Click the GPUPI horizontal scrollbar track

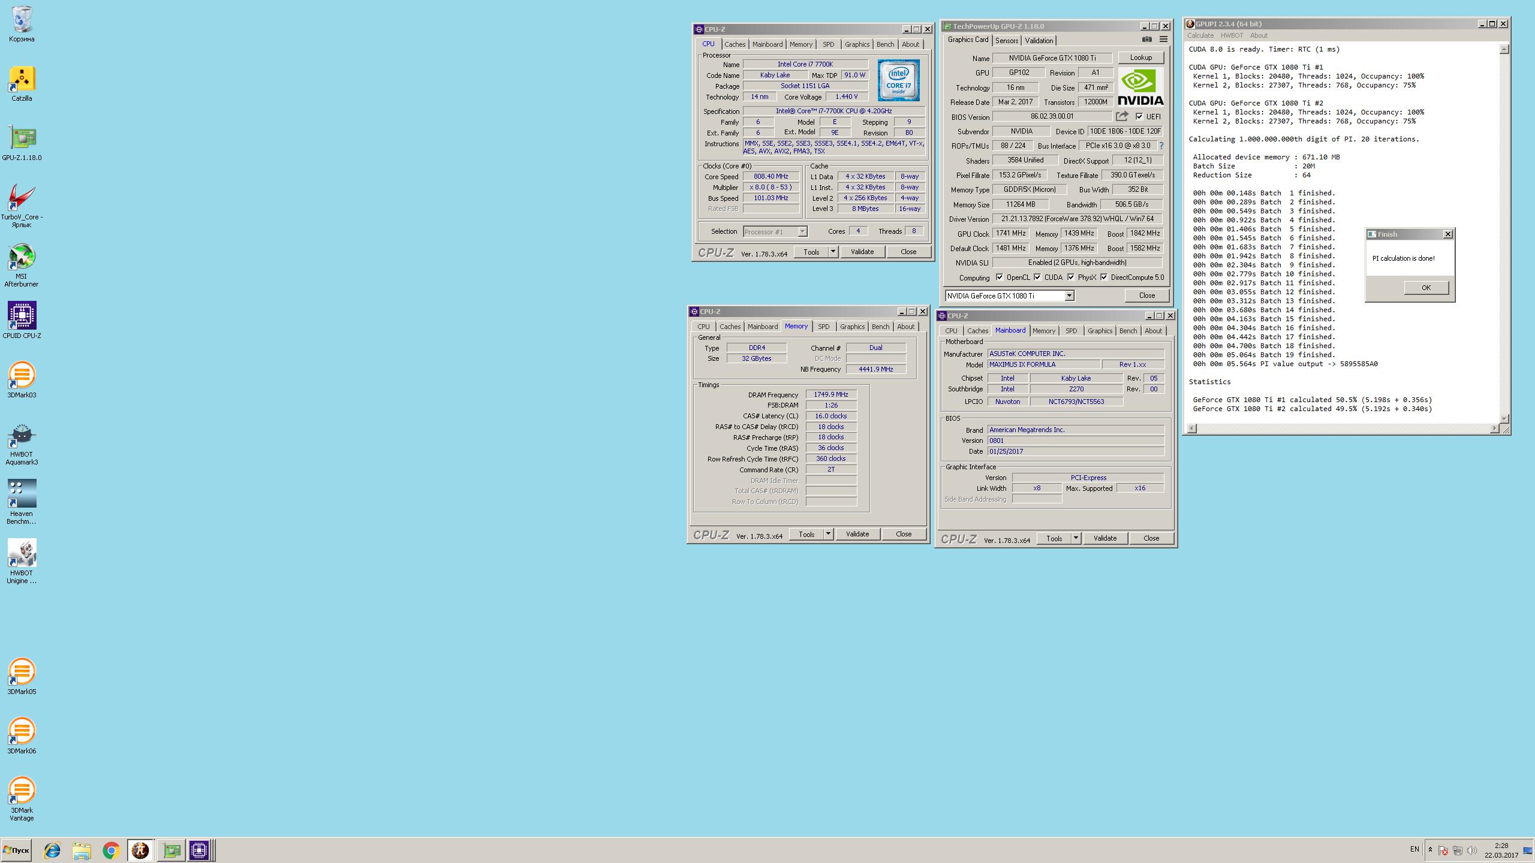[1344, 428]
